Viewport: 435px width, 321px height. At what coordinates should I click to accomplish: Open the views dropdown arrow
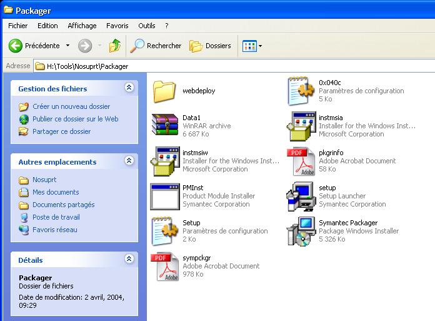[x=260, y=46]
